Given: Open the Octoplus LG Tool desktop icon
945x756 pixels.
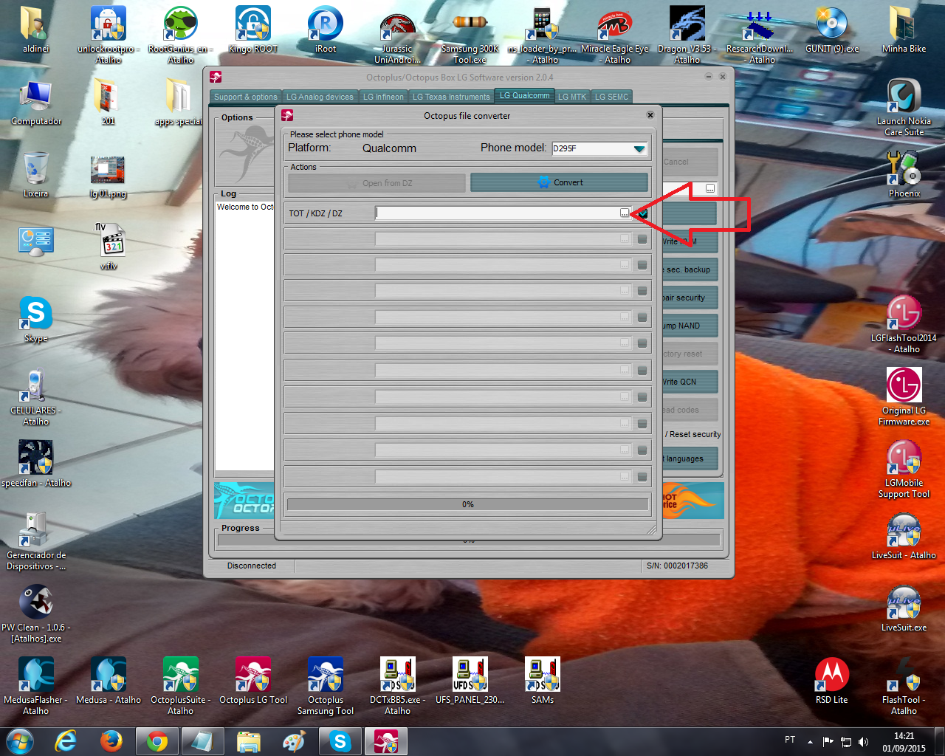Looking at the screenshot, I should point(253,680).
